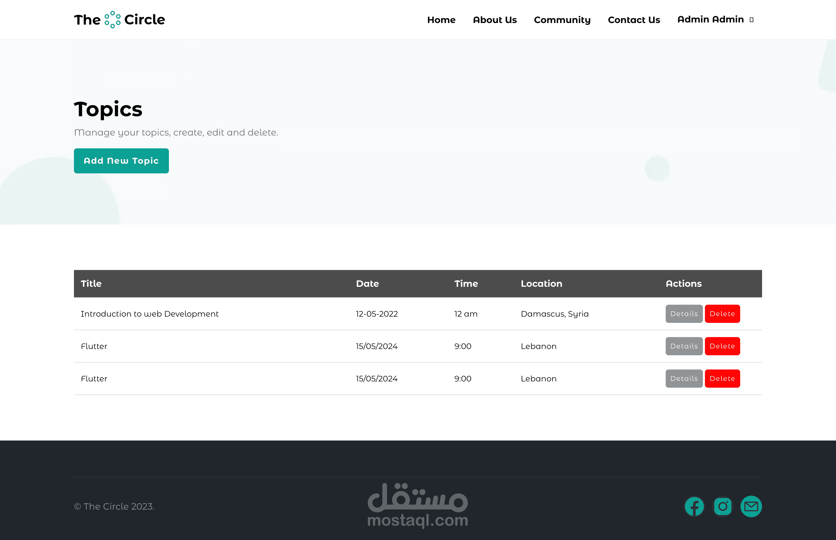Open the About Us page
The width and height of the screenshot is (836, 540).
pyautogui.click(x=495, y=20)
